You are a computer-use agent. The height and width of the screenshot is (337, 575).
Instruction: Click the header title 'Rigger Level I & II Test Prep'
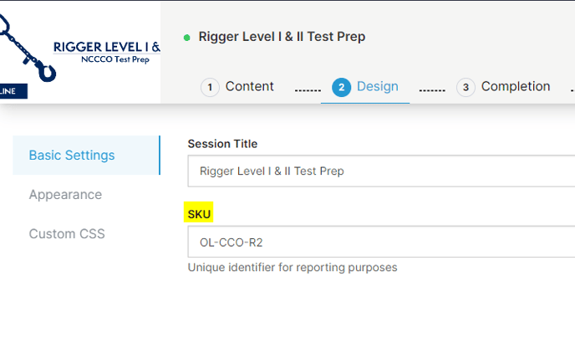coord(282,37)
